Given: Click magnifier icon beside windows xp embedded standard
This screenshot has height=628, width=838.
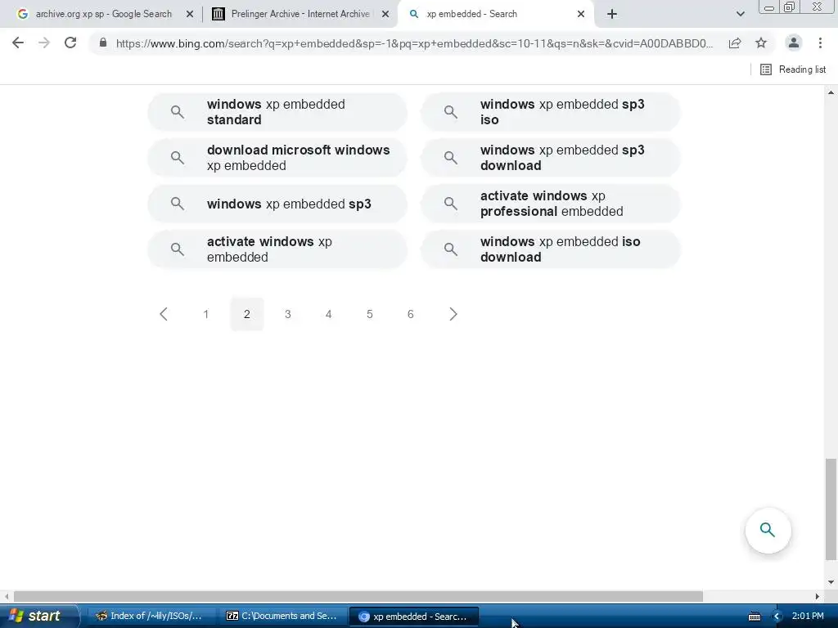Looking at the screenshot, I should tap(178, 111).
